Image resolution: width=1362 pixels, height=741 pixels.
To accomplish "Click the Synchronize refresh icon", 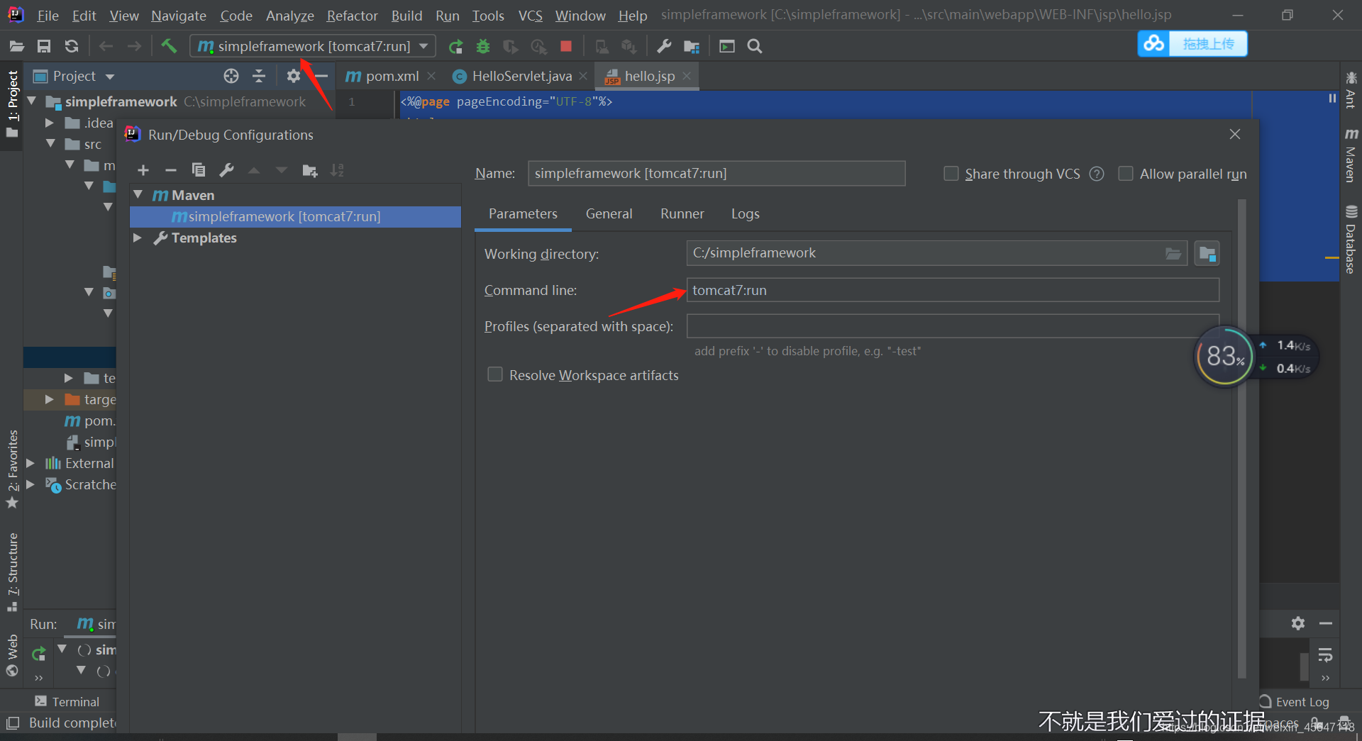I will pos(72,46).
